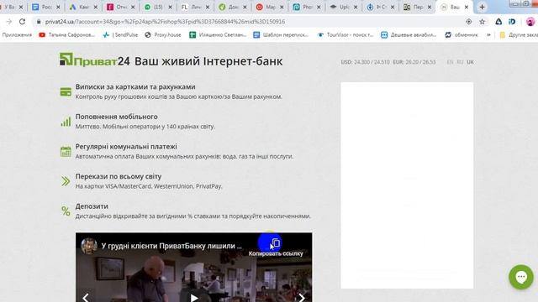Open the TourVisor bookmark
The image size is (538, 302).
point(345,35)
